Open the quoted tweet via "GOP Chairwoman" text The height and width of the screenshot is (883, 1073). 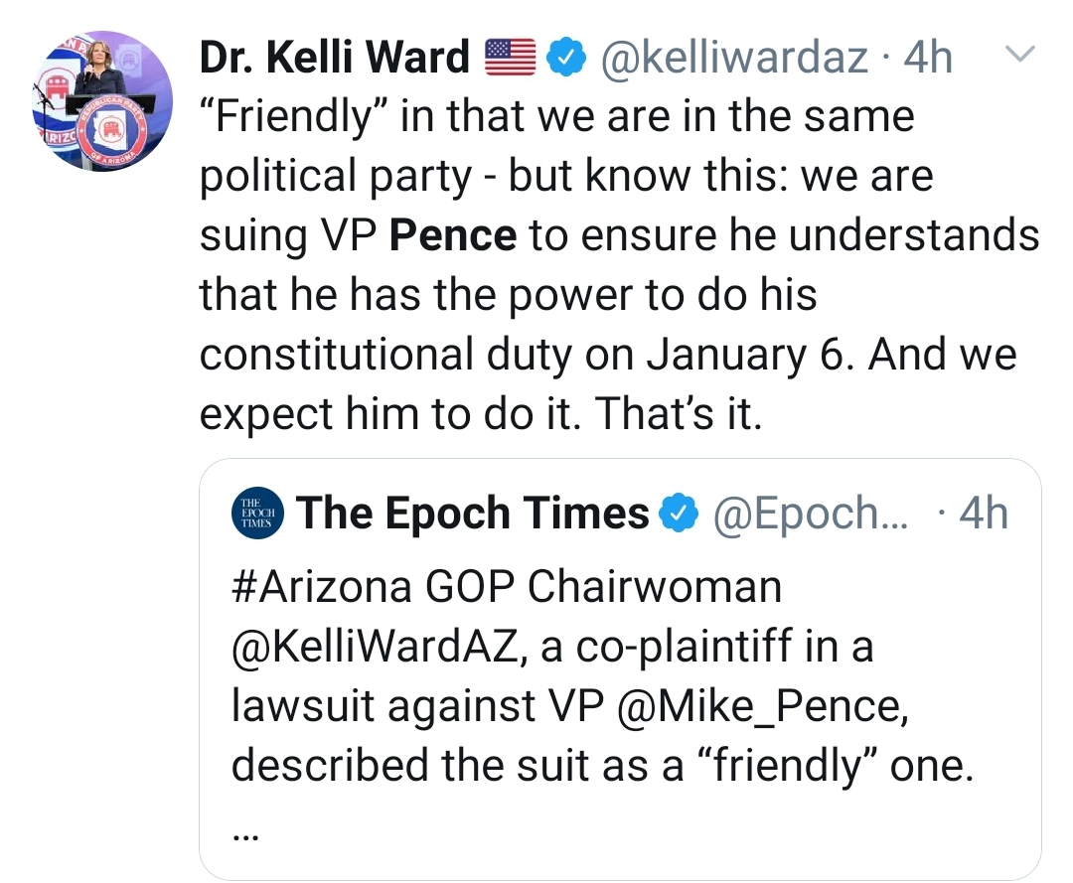pyautogui.click(x=604, y=587)
